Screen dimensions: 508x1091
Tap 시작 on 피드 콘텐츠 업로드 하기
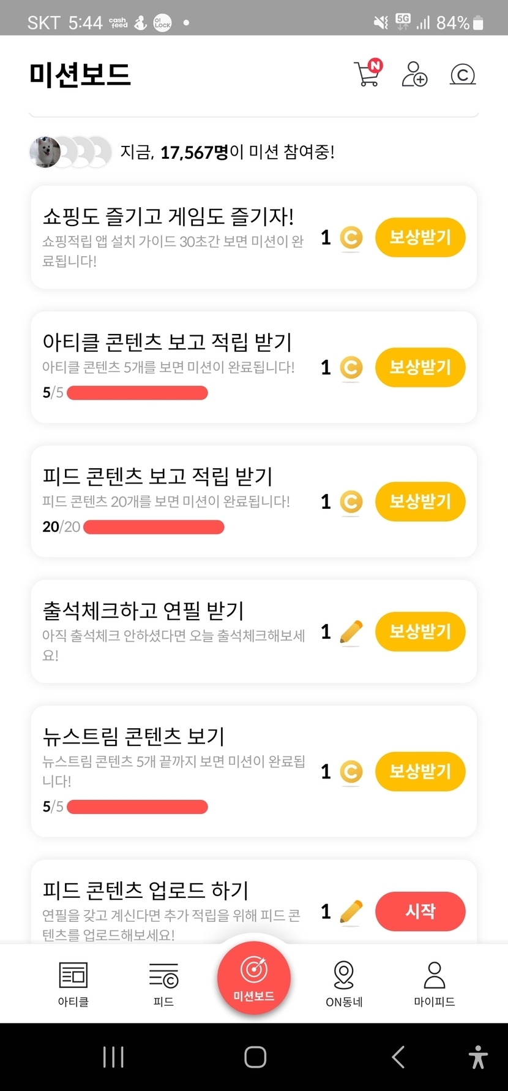tap(420, 911)
